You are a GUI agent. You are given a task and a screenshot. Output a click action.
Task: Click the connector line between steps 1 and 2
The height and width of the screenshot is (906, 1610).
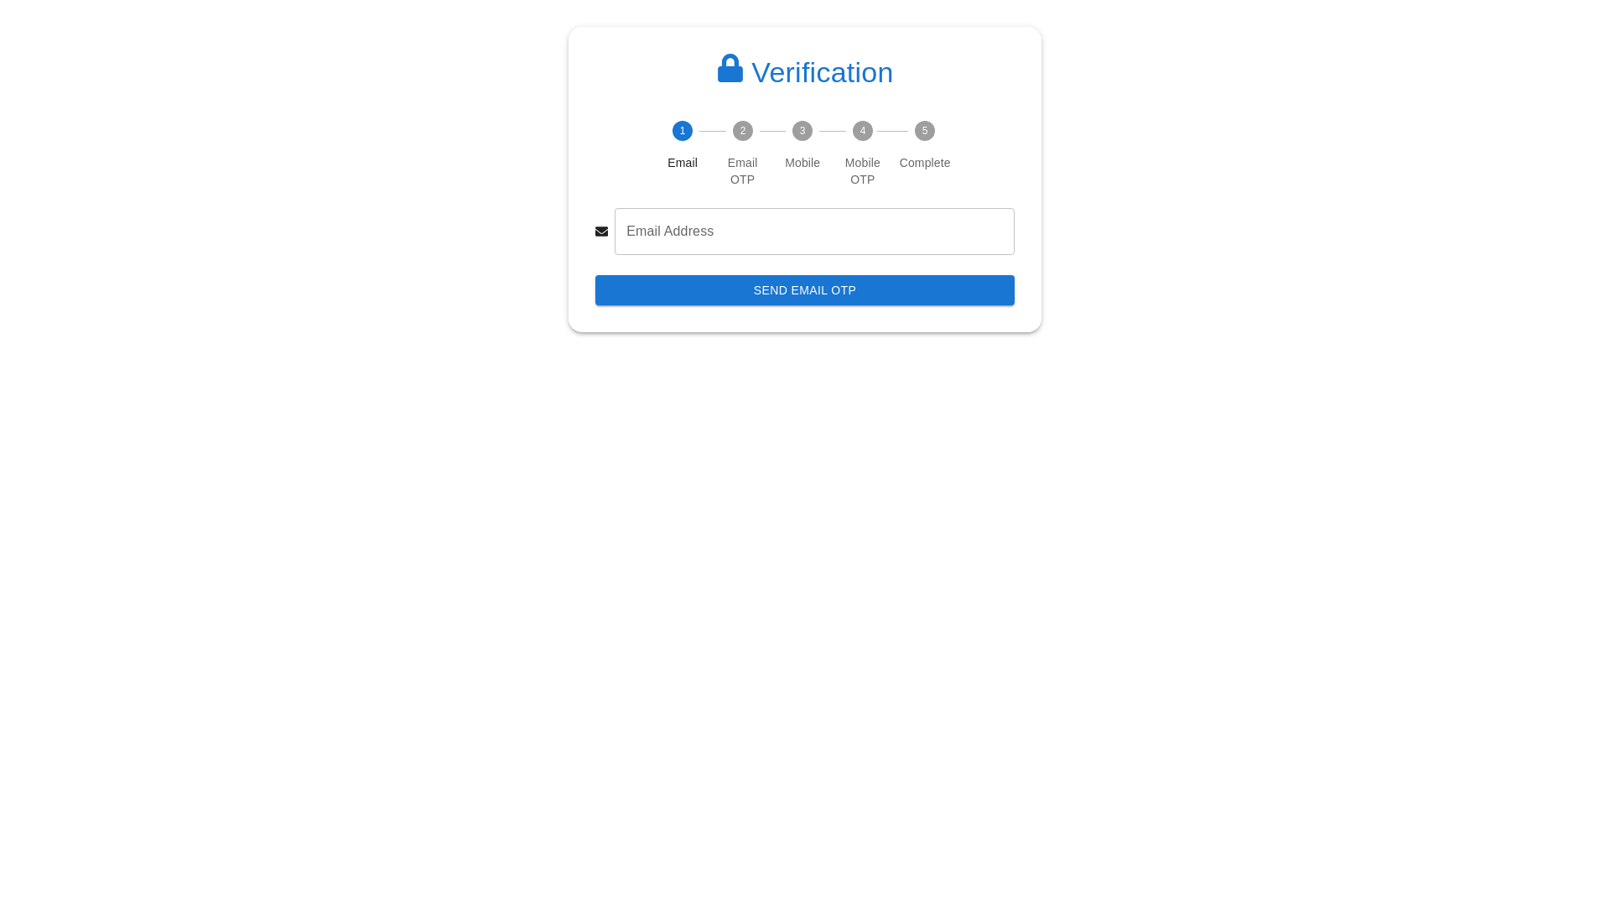pos(713,131)
